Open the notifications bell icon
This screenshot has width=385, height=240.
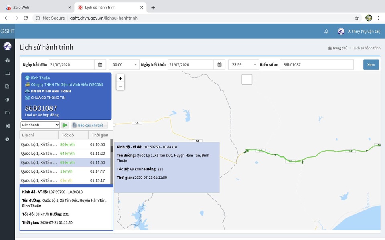tap(326, 31)
